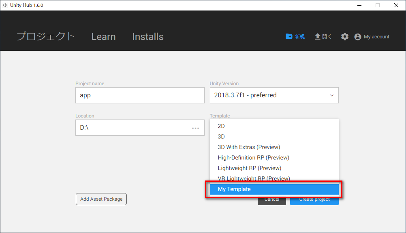Open the Learn tab
Viewport: 406px width, 233px height.
[103, 37]
